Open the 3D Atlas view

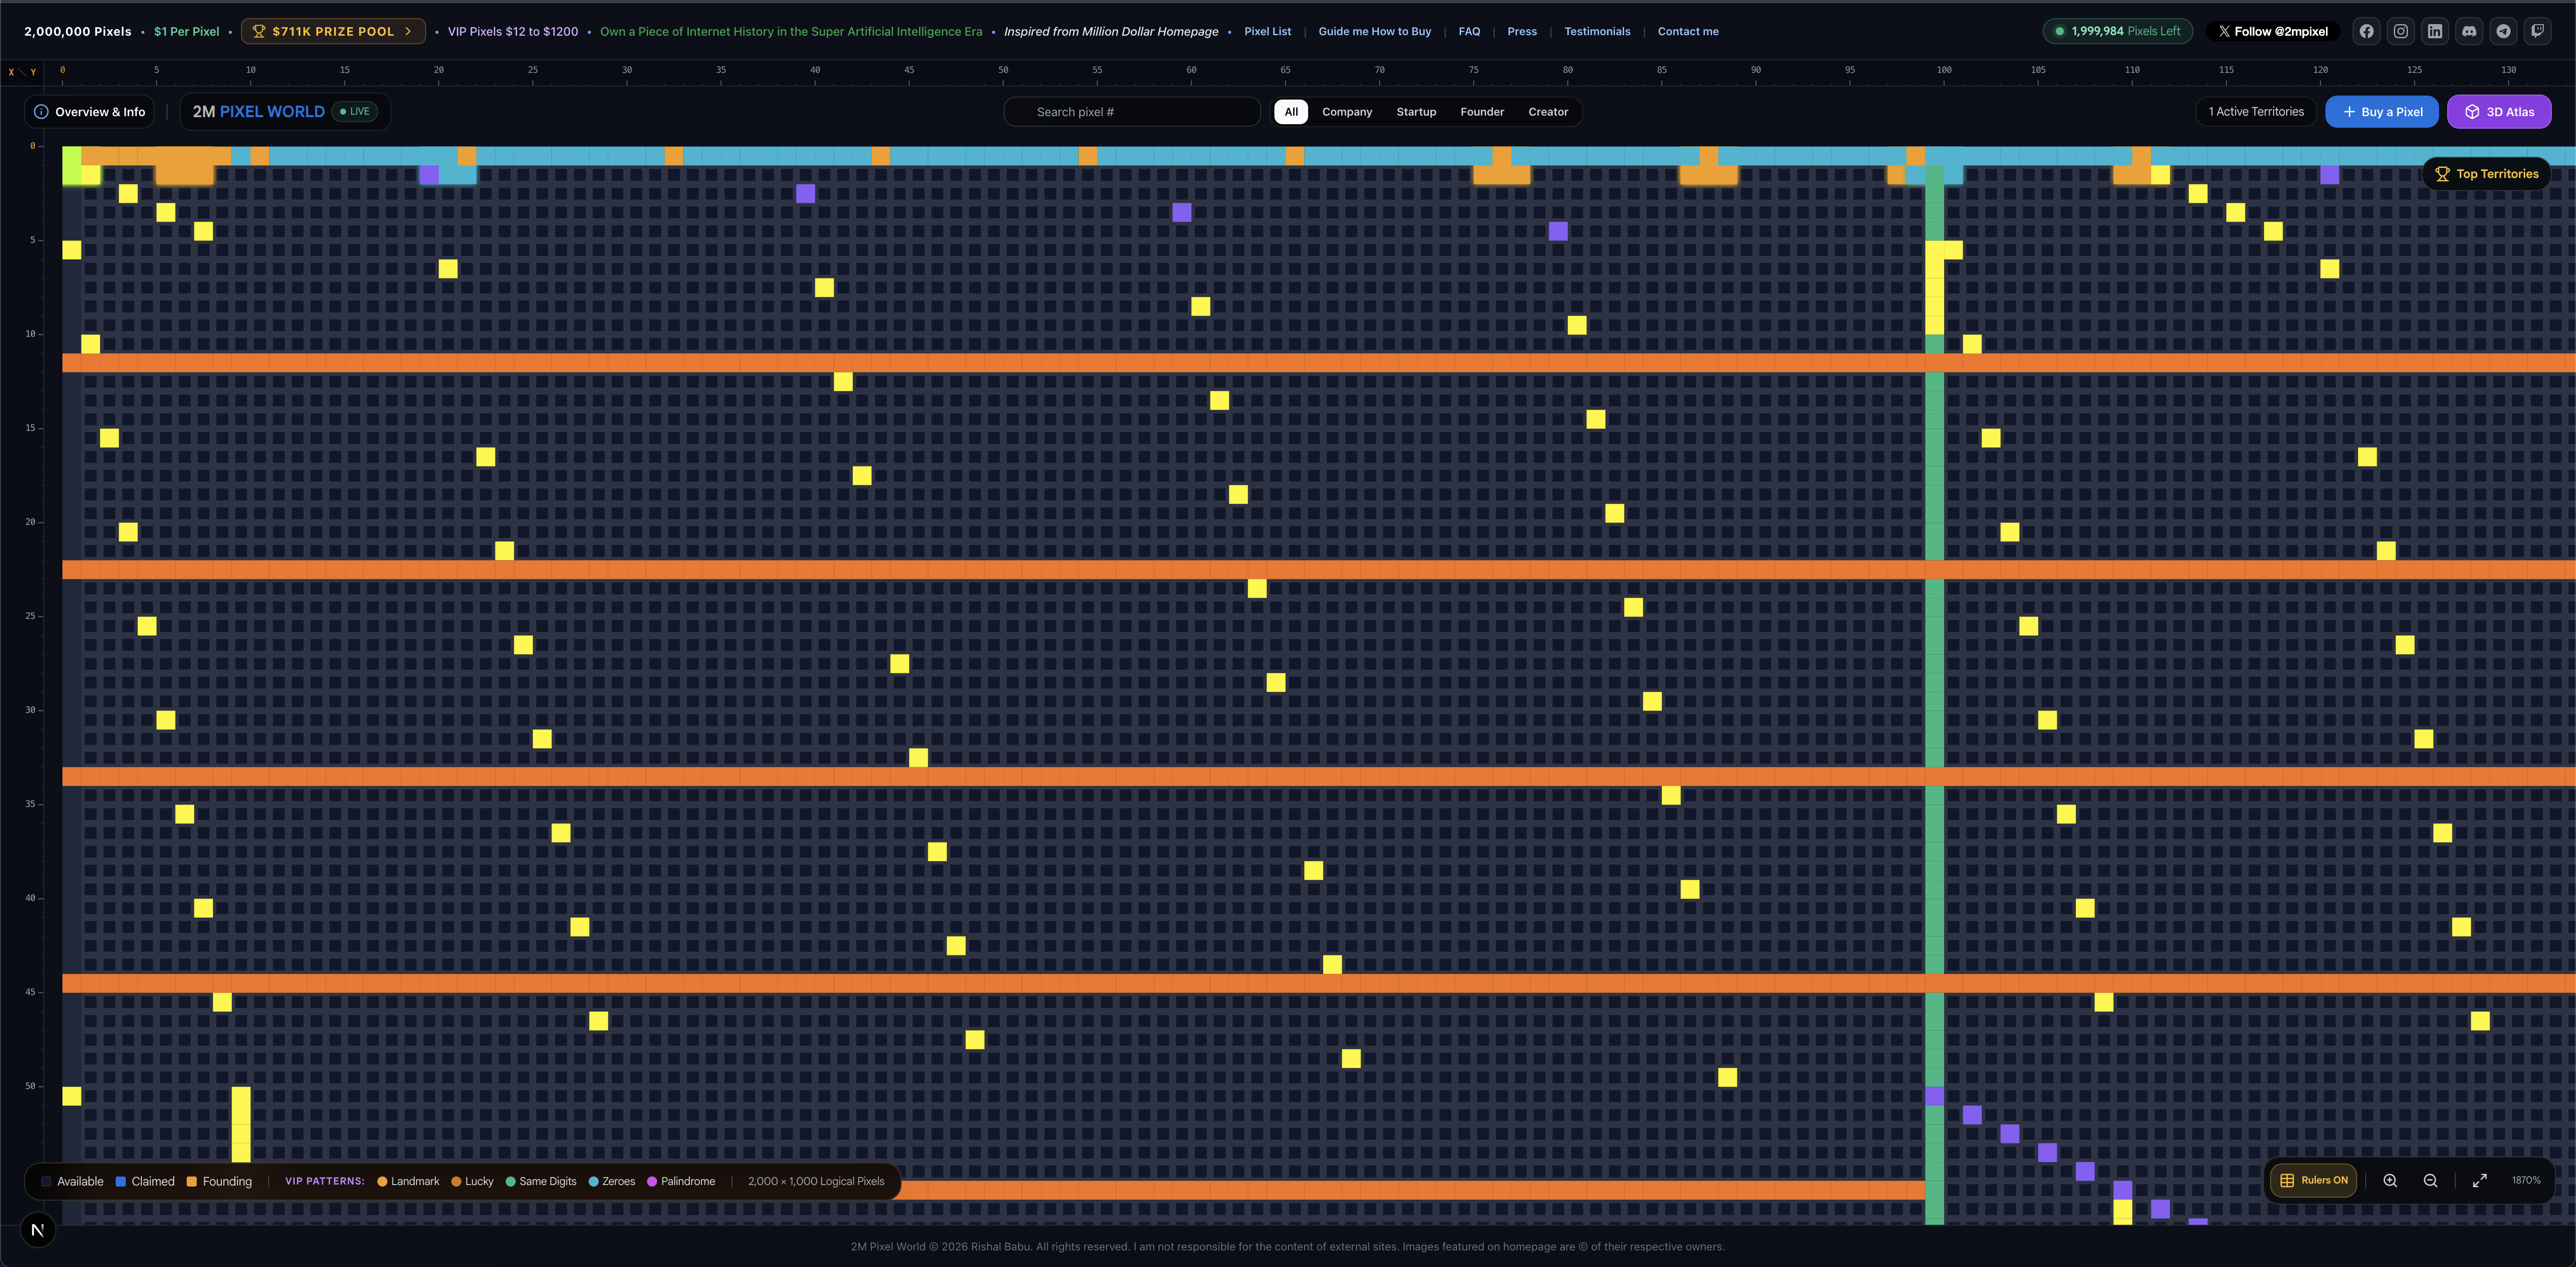[x=2499, y=112]
